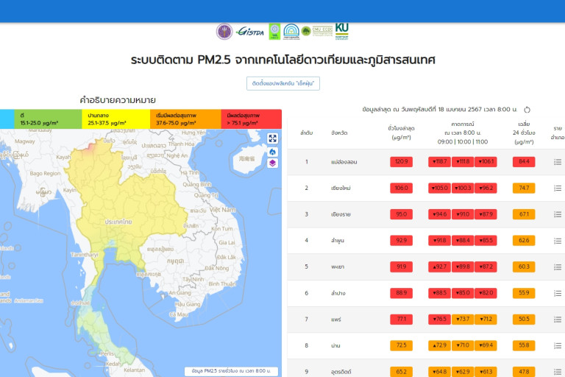The width and height of the screenshot is (565, 377).
Task: Select the red unhealthy >75.1 legend block
Action: [251, 119]
